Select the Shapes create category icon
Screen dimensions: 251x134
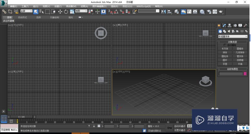(224, 31)
